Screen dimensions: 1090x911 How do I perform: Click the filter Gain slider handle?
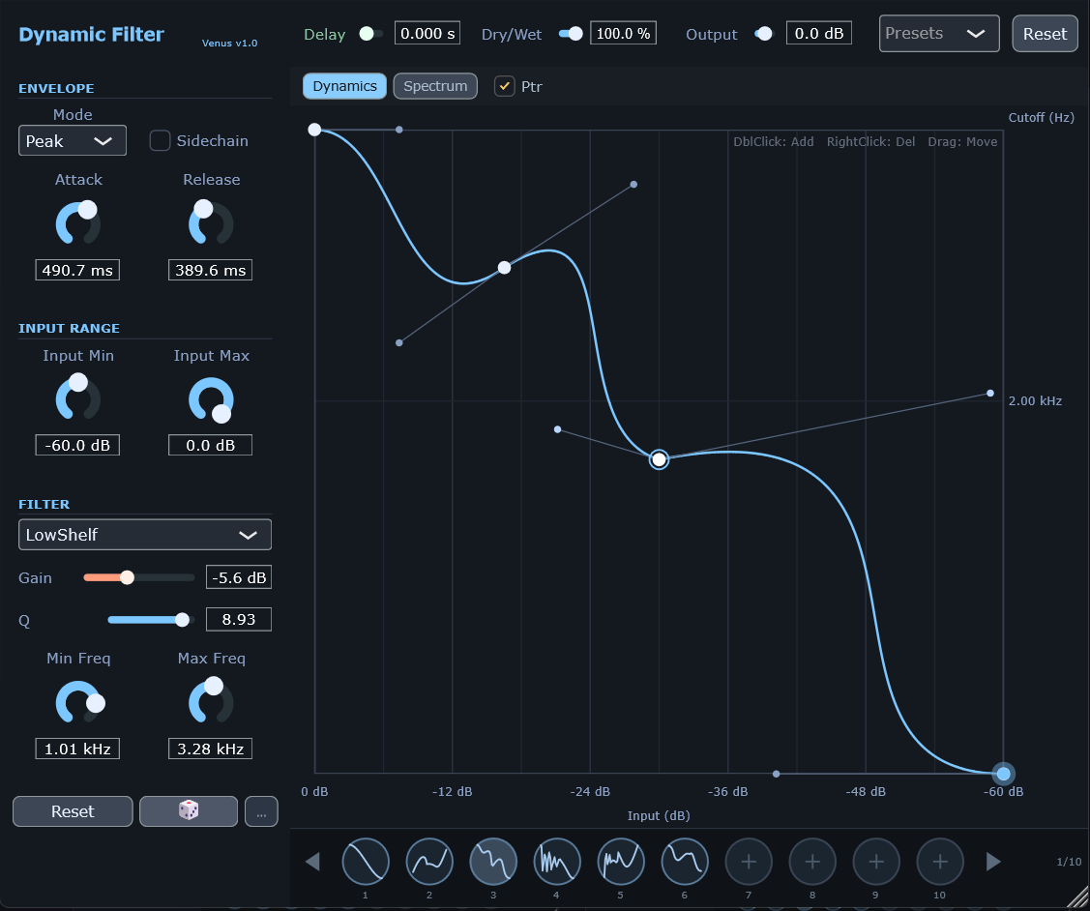(127, 577)
